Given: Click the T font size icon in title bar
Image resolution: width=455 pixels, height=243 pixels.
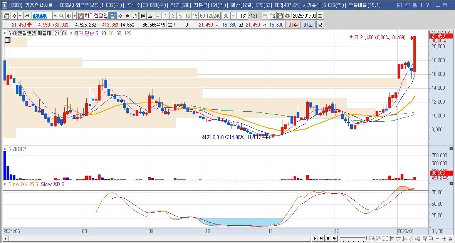Looking at the screenshot, I should tap(421, 5).
